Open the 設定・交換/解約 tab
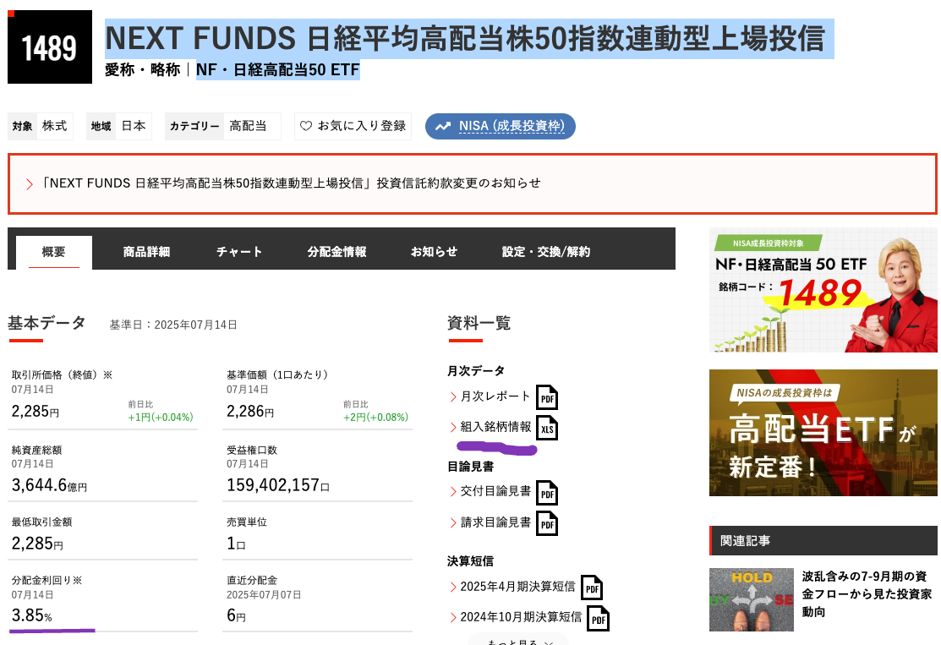Screen dimensions: 941x645 point(546,252)
